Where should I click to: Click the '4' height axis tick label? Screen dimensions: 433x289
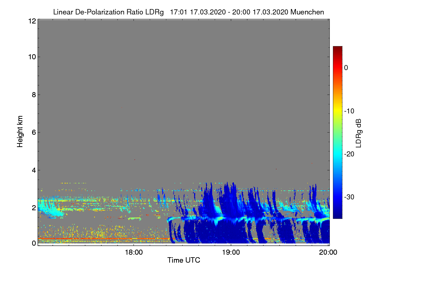[x=33, y=170]
